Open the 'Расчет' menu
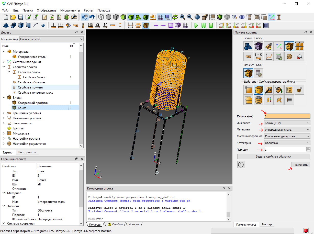Screen dimensions: 314x234 89,10
